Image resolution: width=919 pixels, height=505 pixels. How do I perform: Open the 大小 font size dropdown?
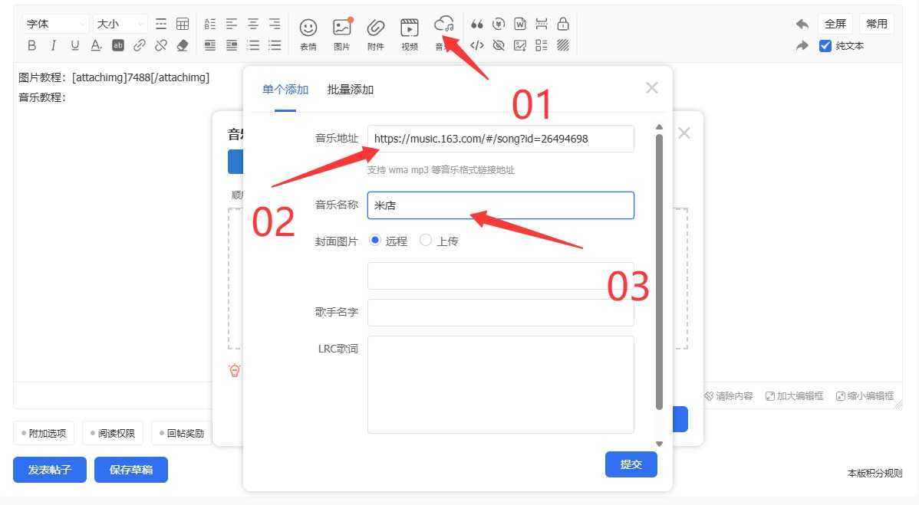120,24
